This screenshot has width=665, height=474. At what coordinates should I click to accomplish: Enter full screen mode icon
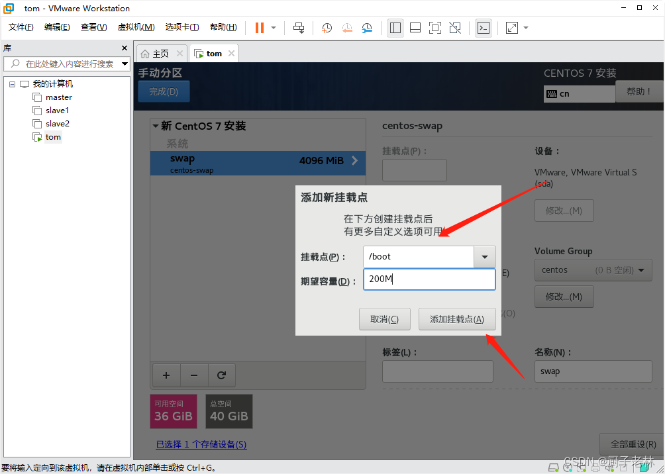click(435, 28)
